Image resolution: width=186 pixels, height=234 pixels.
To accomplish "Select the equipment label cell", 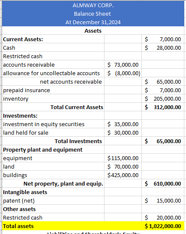I will click(x=53, y=158).
